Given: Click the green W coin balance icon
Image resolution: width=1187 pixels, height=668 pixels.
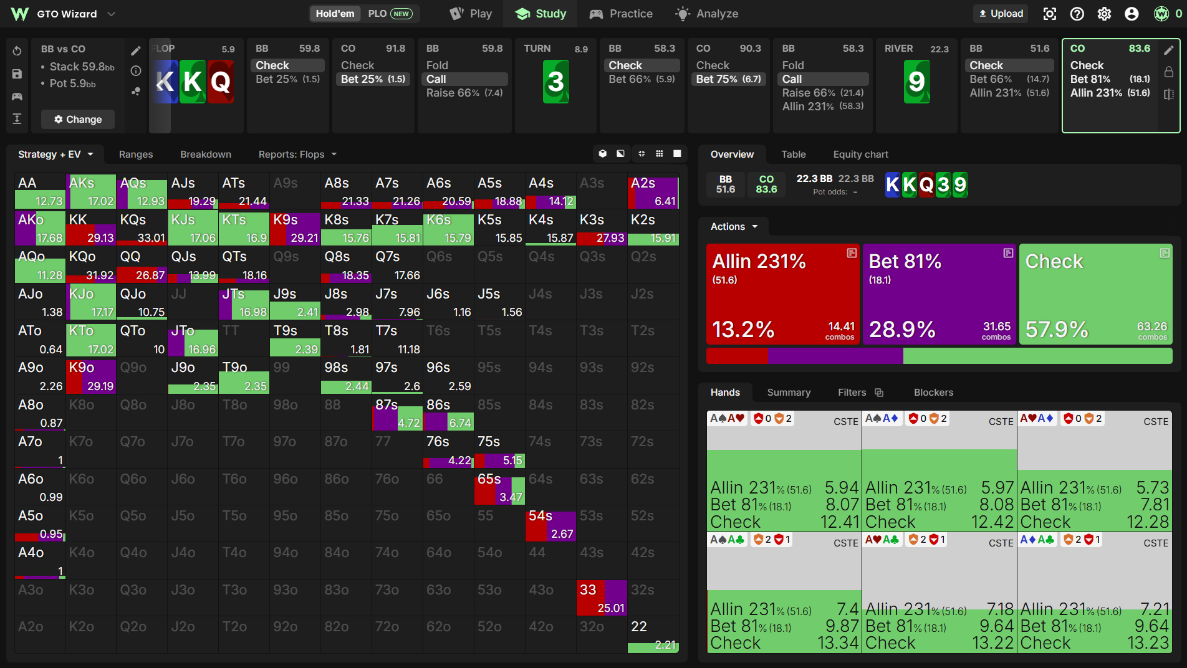Looking at the screenshot, I should point(1161,14).
